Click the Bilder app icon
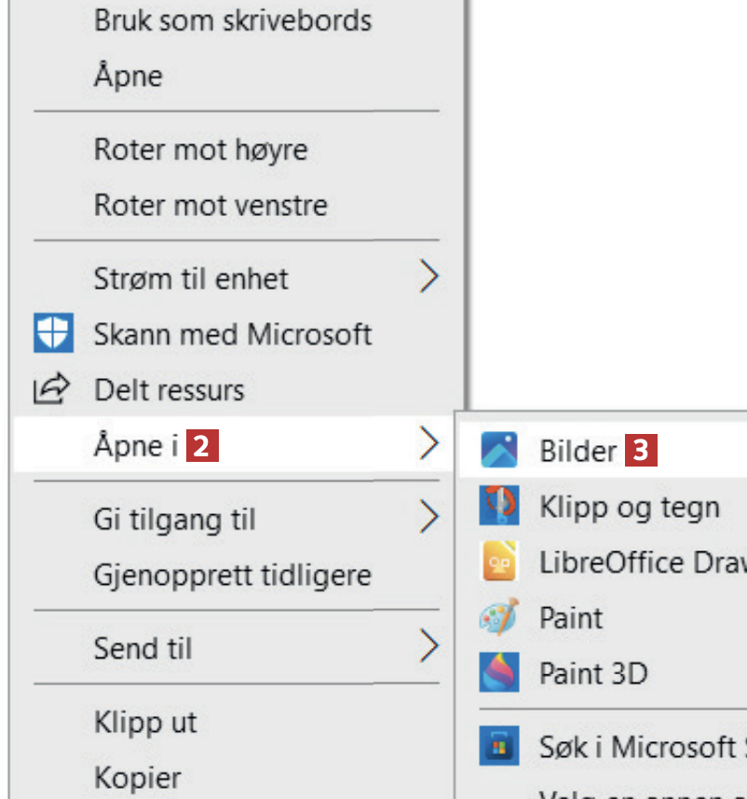 coord(499,451)
